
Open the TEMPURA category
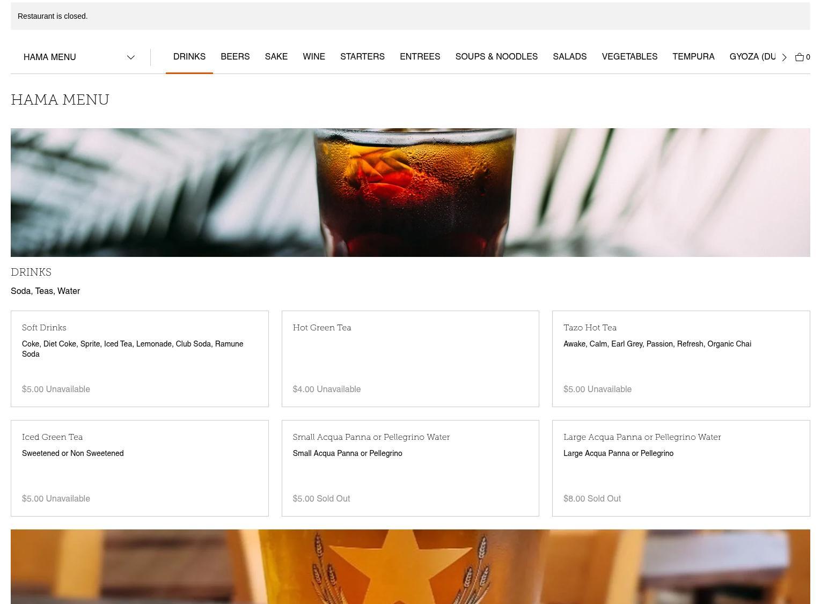tap(693, 57)
